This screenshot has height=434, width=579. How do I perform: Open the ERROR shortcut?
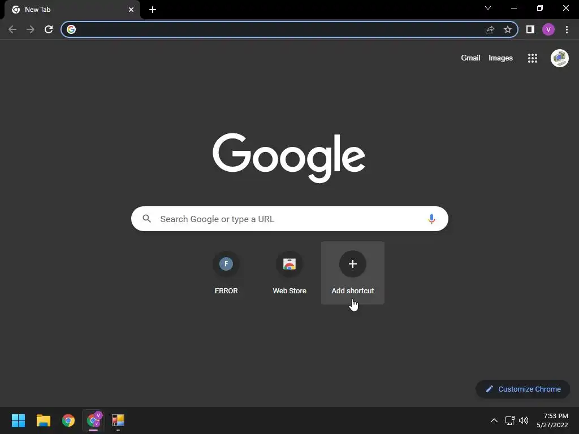226,273
